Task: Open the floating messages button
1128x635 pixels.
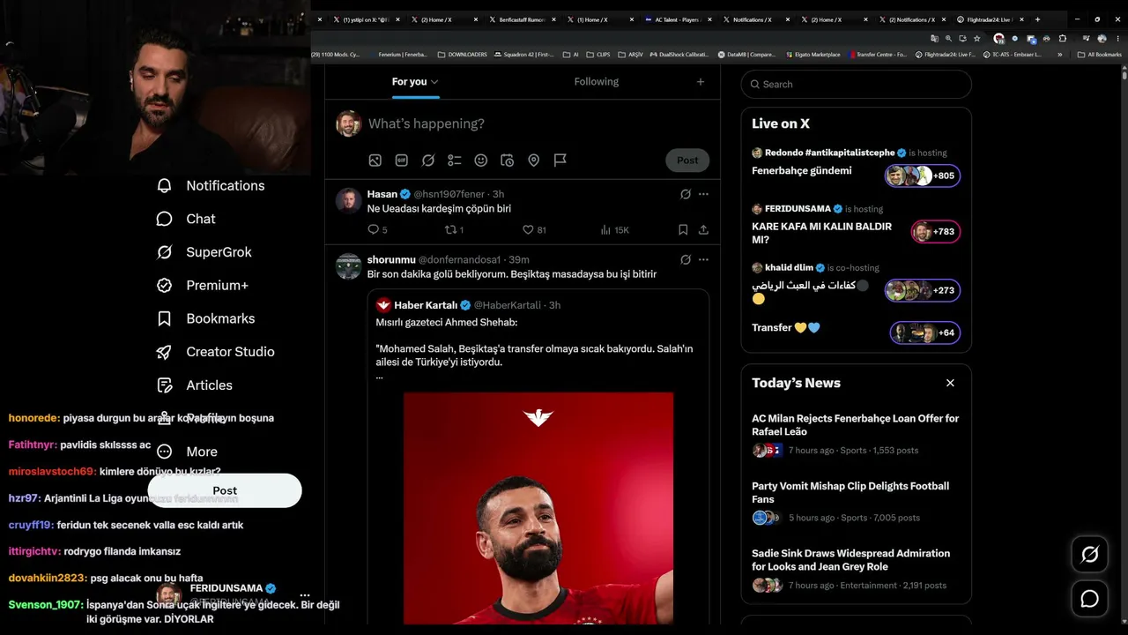Action: pyautogui.click(x=1090, y=600)
